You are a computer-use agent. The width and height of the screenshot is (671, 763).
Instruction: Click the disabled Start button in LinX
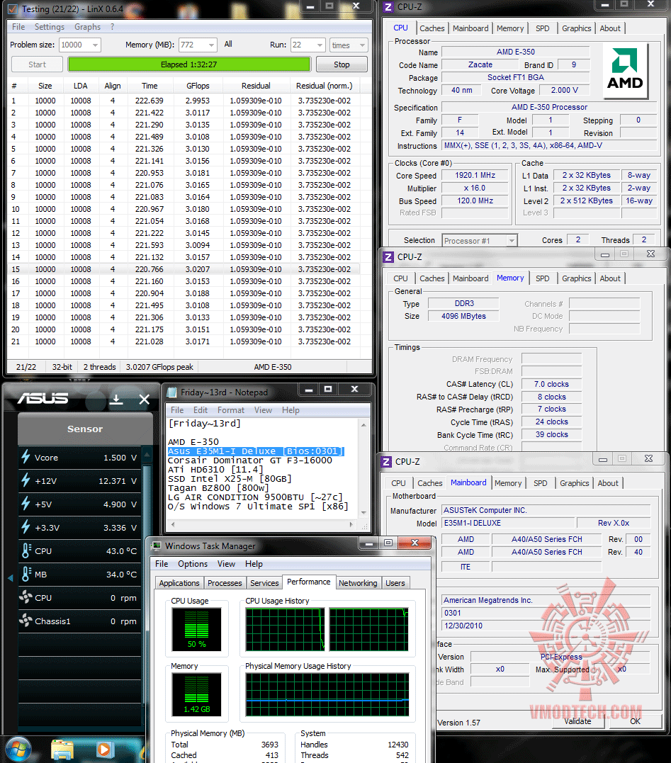point(37,64)
